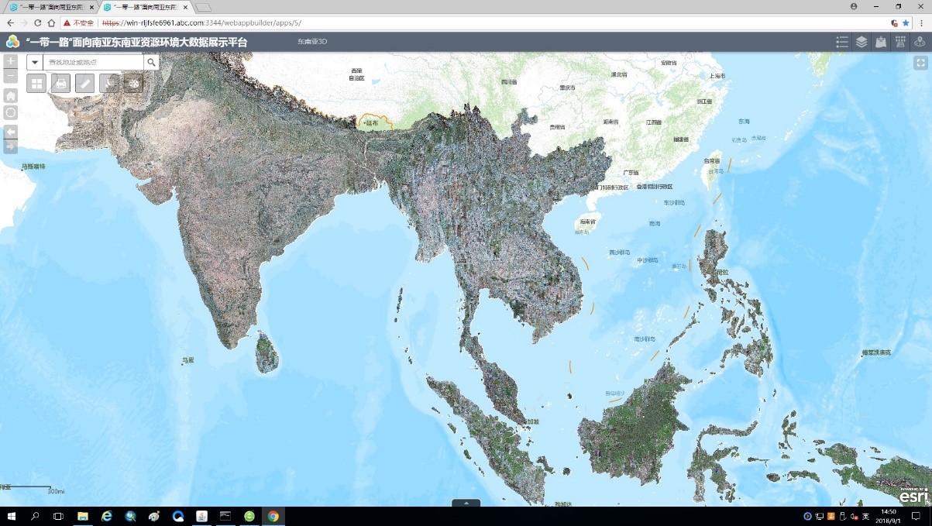Zoom out with the minus button

pyautogui.click(x=10, y=76)
